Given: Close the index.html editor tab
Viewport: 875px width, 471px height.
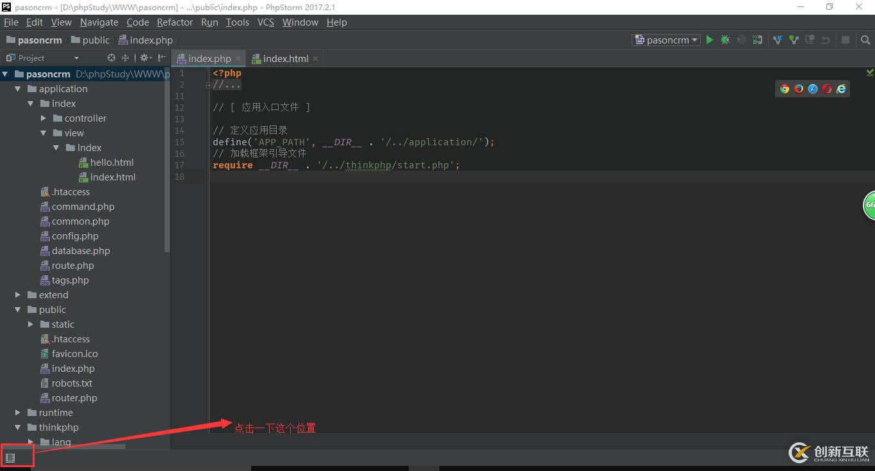Looking at the screenshot, I should coord(315,58).
